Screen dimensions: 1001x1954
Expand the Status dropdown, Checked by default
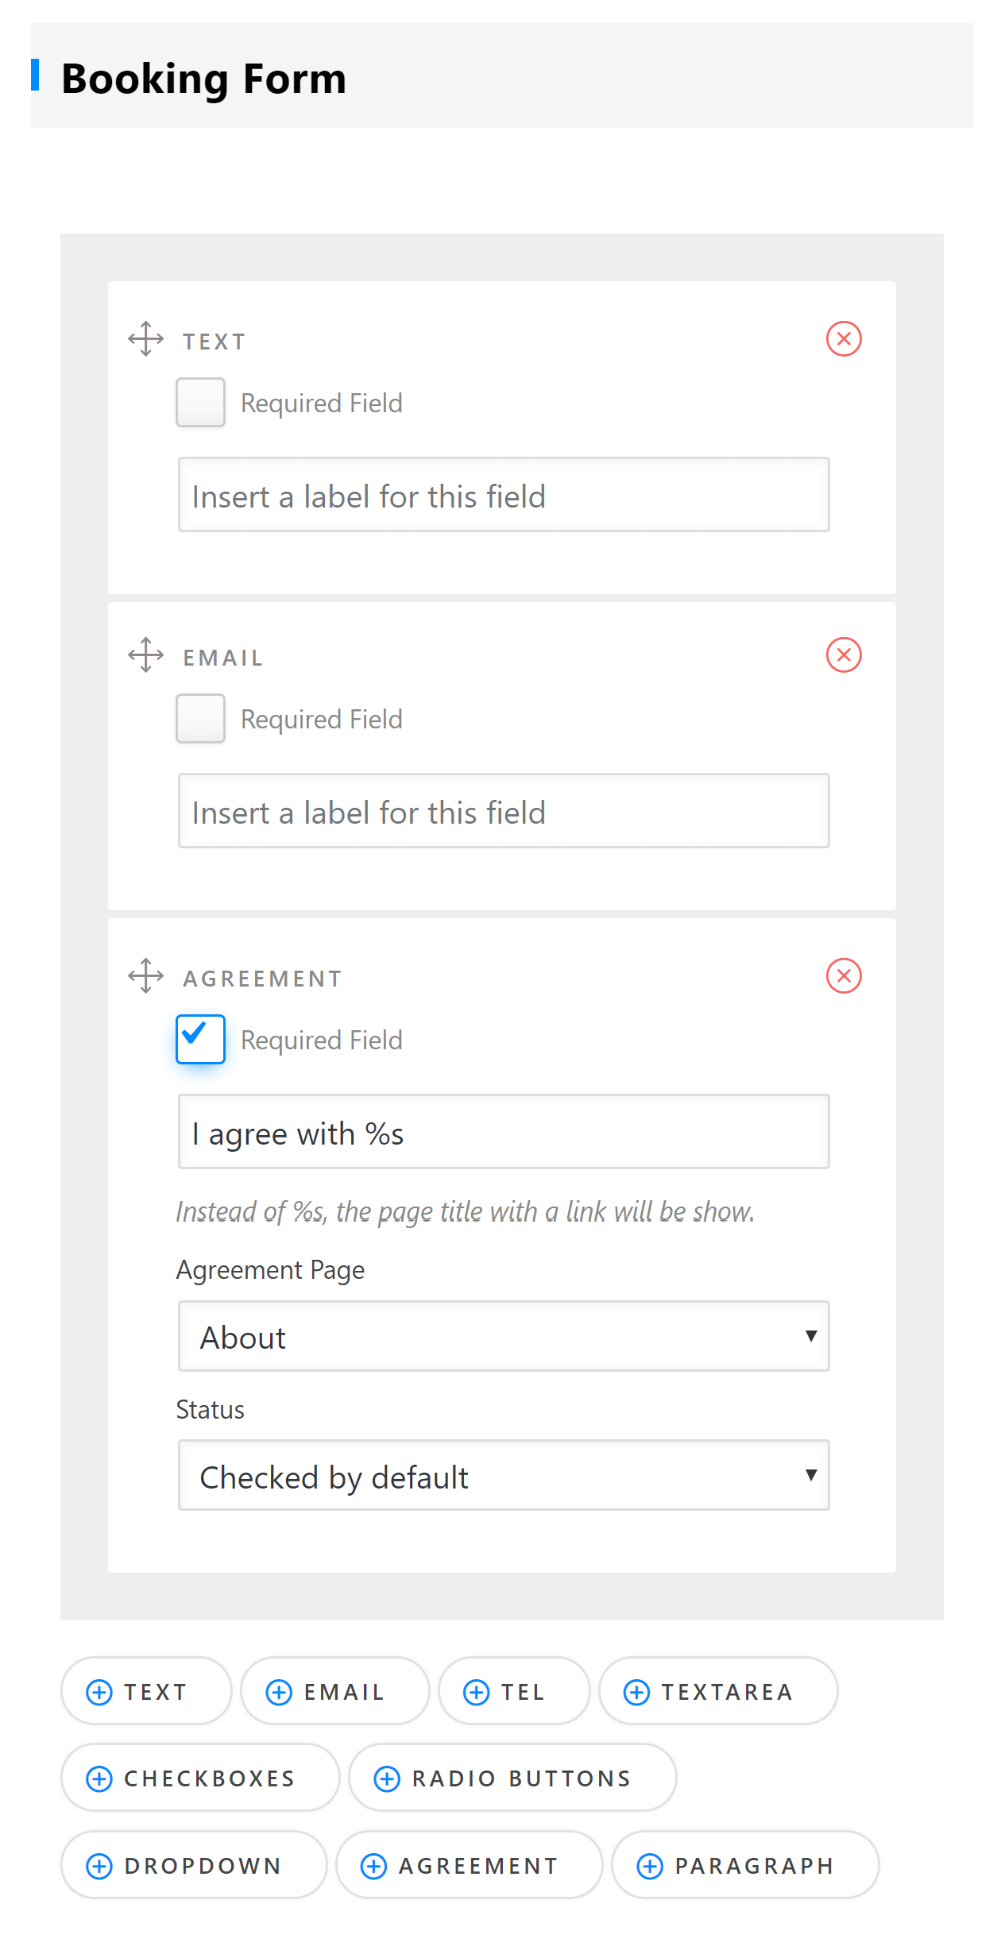coord(504,1476)
